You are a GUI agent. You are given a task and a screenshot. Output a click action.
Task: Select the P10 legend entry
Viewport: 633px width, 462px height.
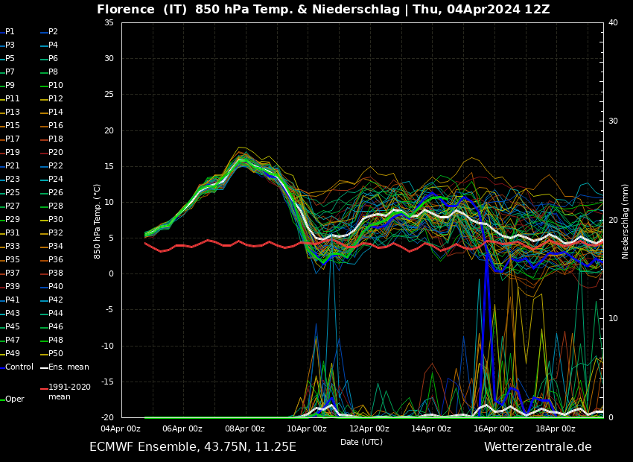pyautogui.click(x=51, y=85)
